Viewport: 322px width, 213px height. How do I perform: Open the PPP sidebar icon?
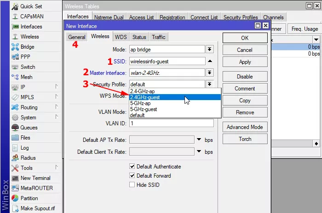click(x=15, y=57)
